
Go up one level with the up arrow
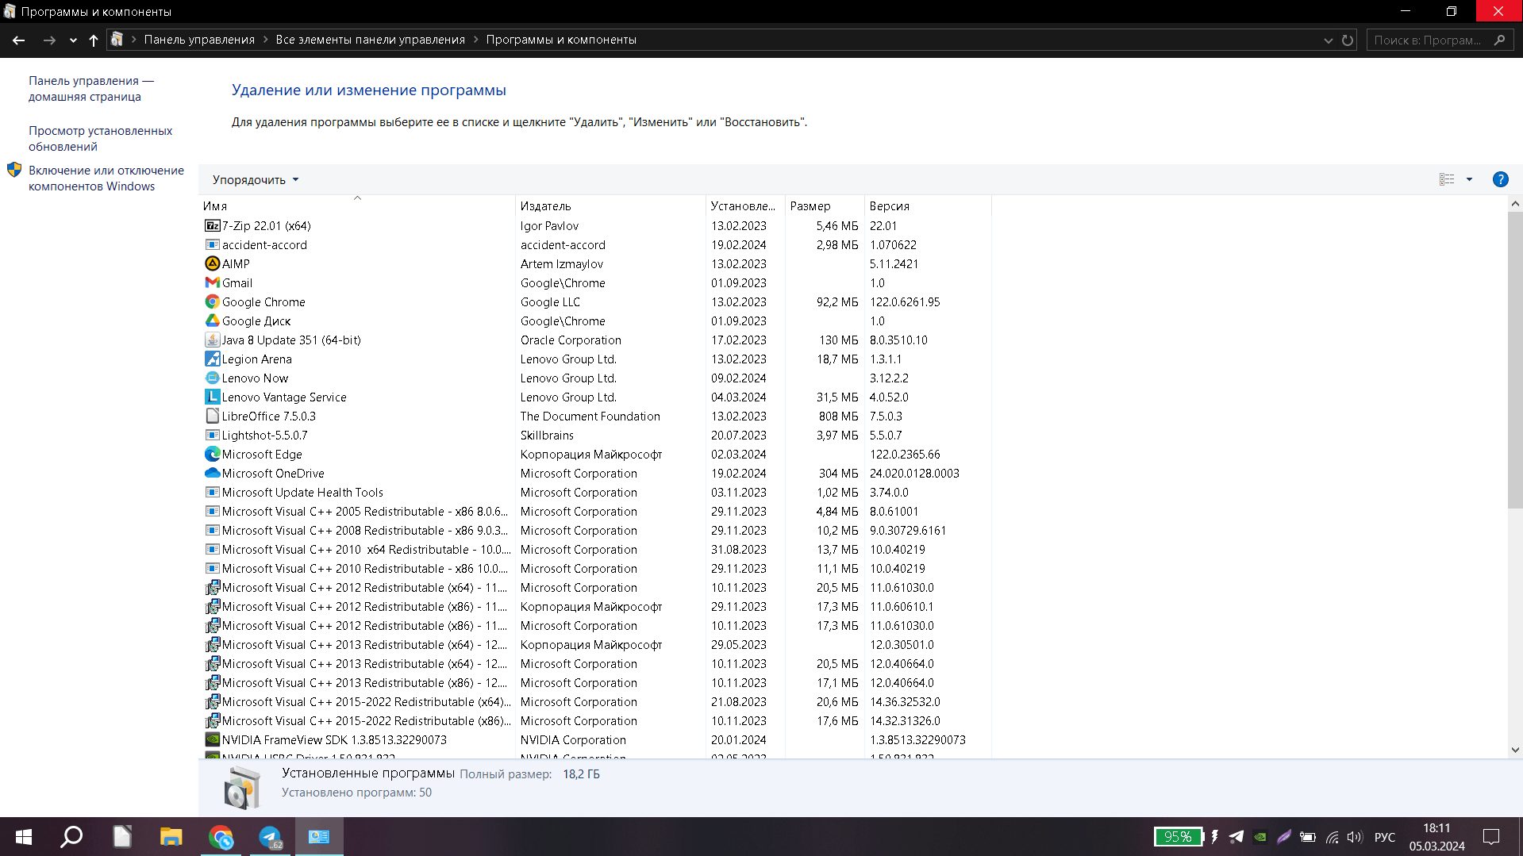(94, 40)
